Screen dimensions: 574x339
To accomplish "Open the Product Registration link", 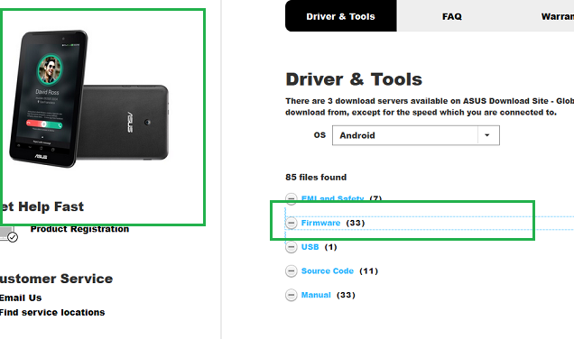I will coord(79,229).
